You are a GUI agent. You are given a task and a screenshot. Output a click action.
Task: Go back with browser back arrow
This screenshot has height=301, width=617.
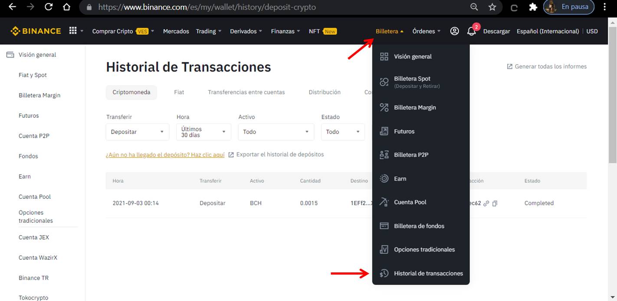(x=13, y=7)
